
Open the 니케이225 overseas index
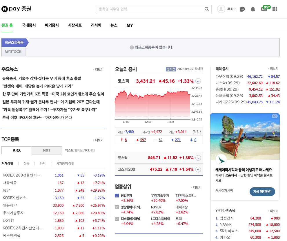click(231, 102)
